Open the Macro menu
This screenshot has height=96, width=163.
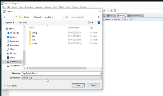[x=62, y=7]
